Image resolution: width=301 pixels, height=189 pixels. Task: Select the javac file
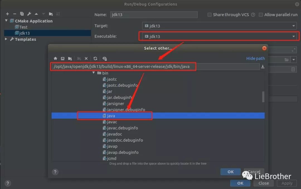click(x=110, y=122)
